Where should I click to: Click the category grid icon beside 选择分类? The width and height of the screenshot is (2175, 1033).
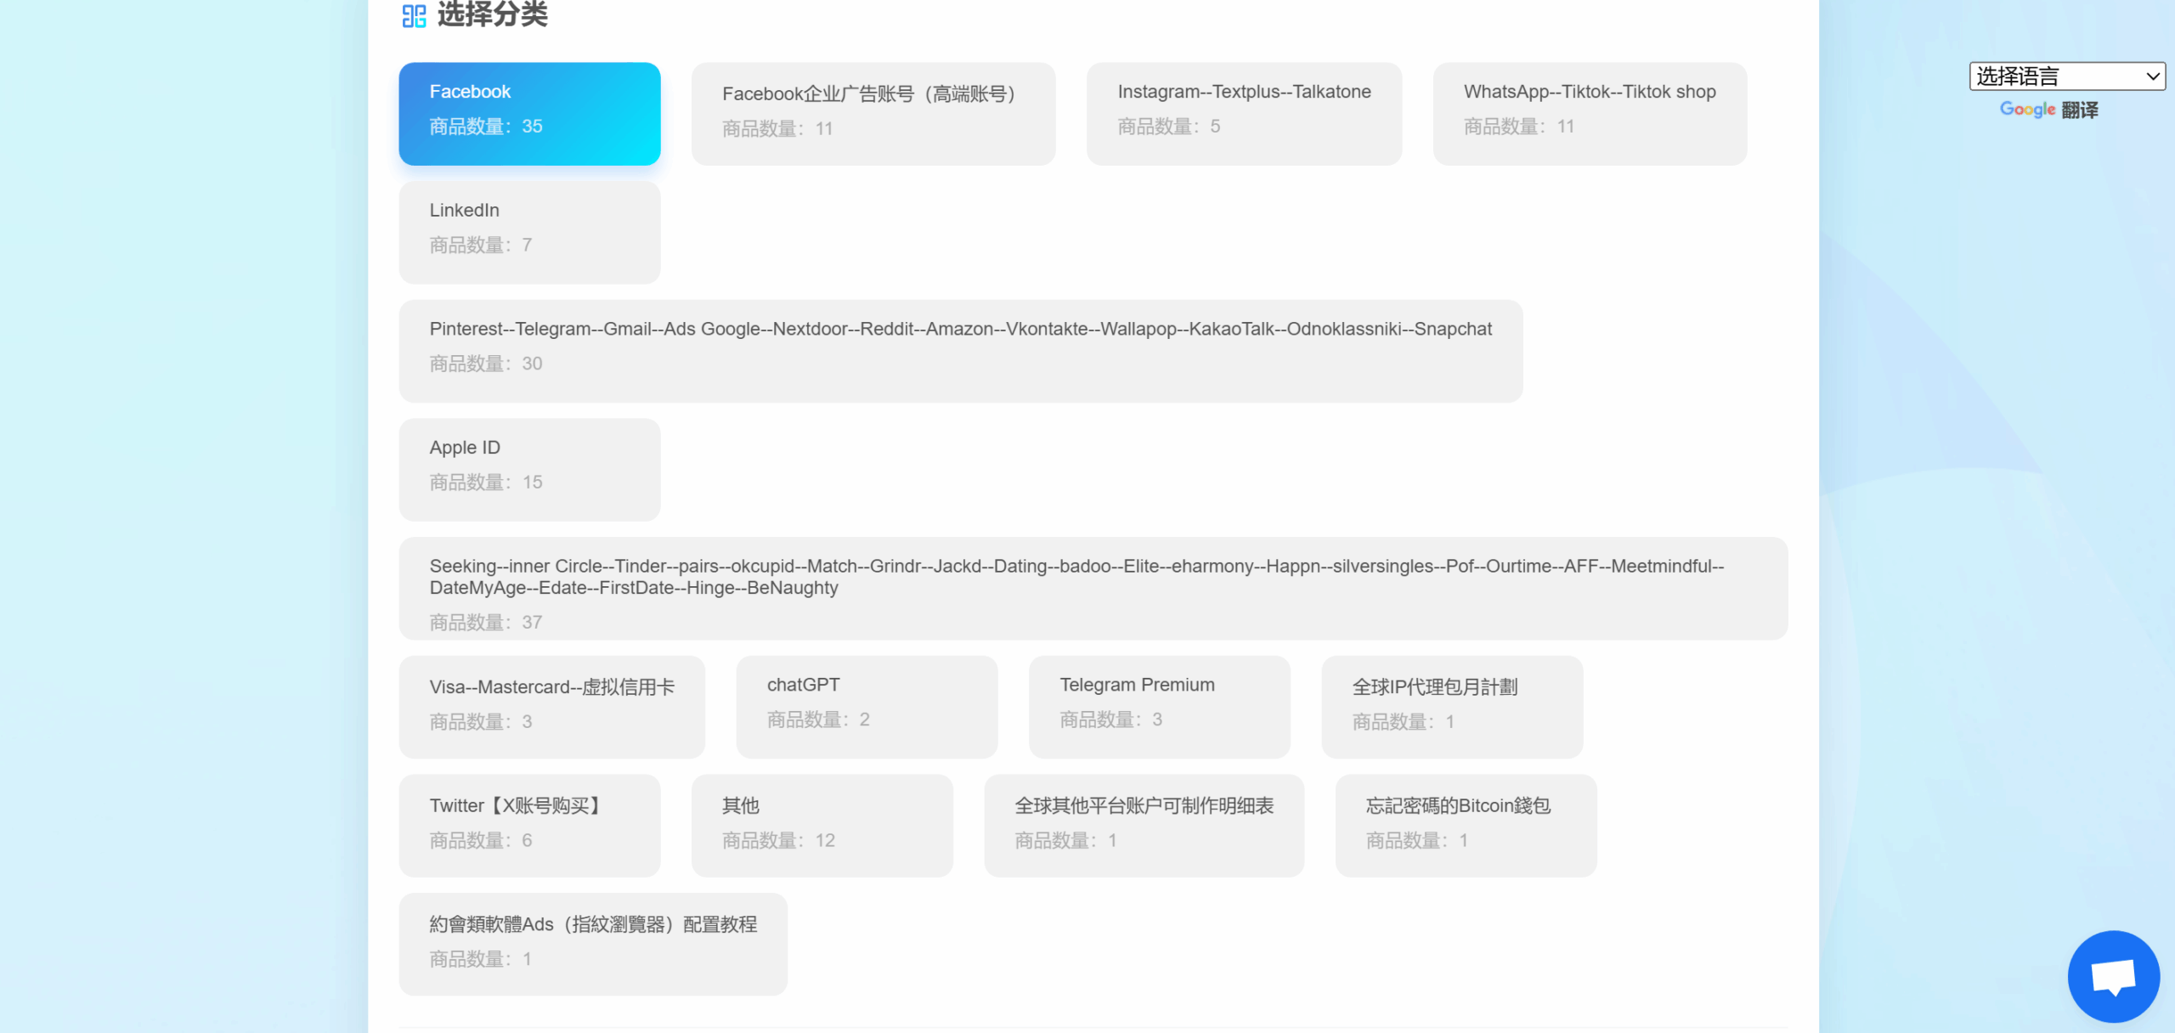click(414, 15)
